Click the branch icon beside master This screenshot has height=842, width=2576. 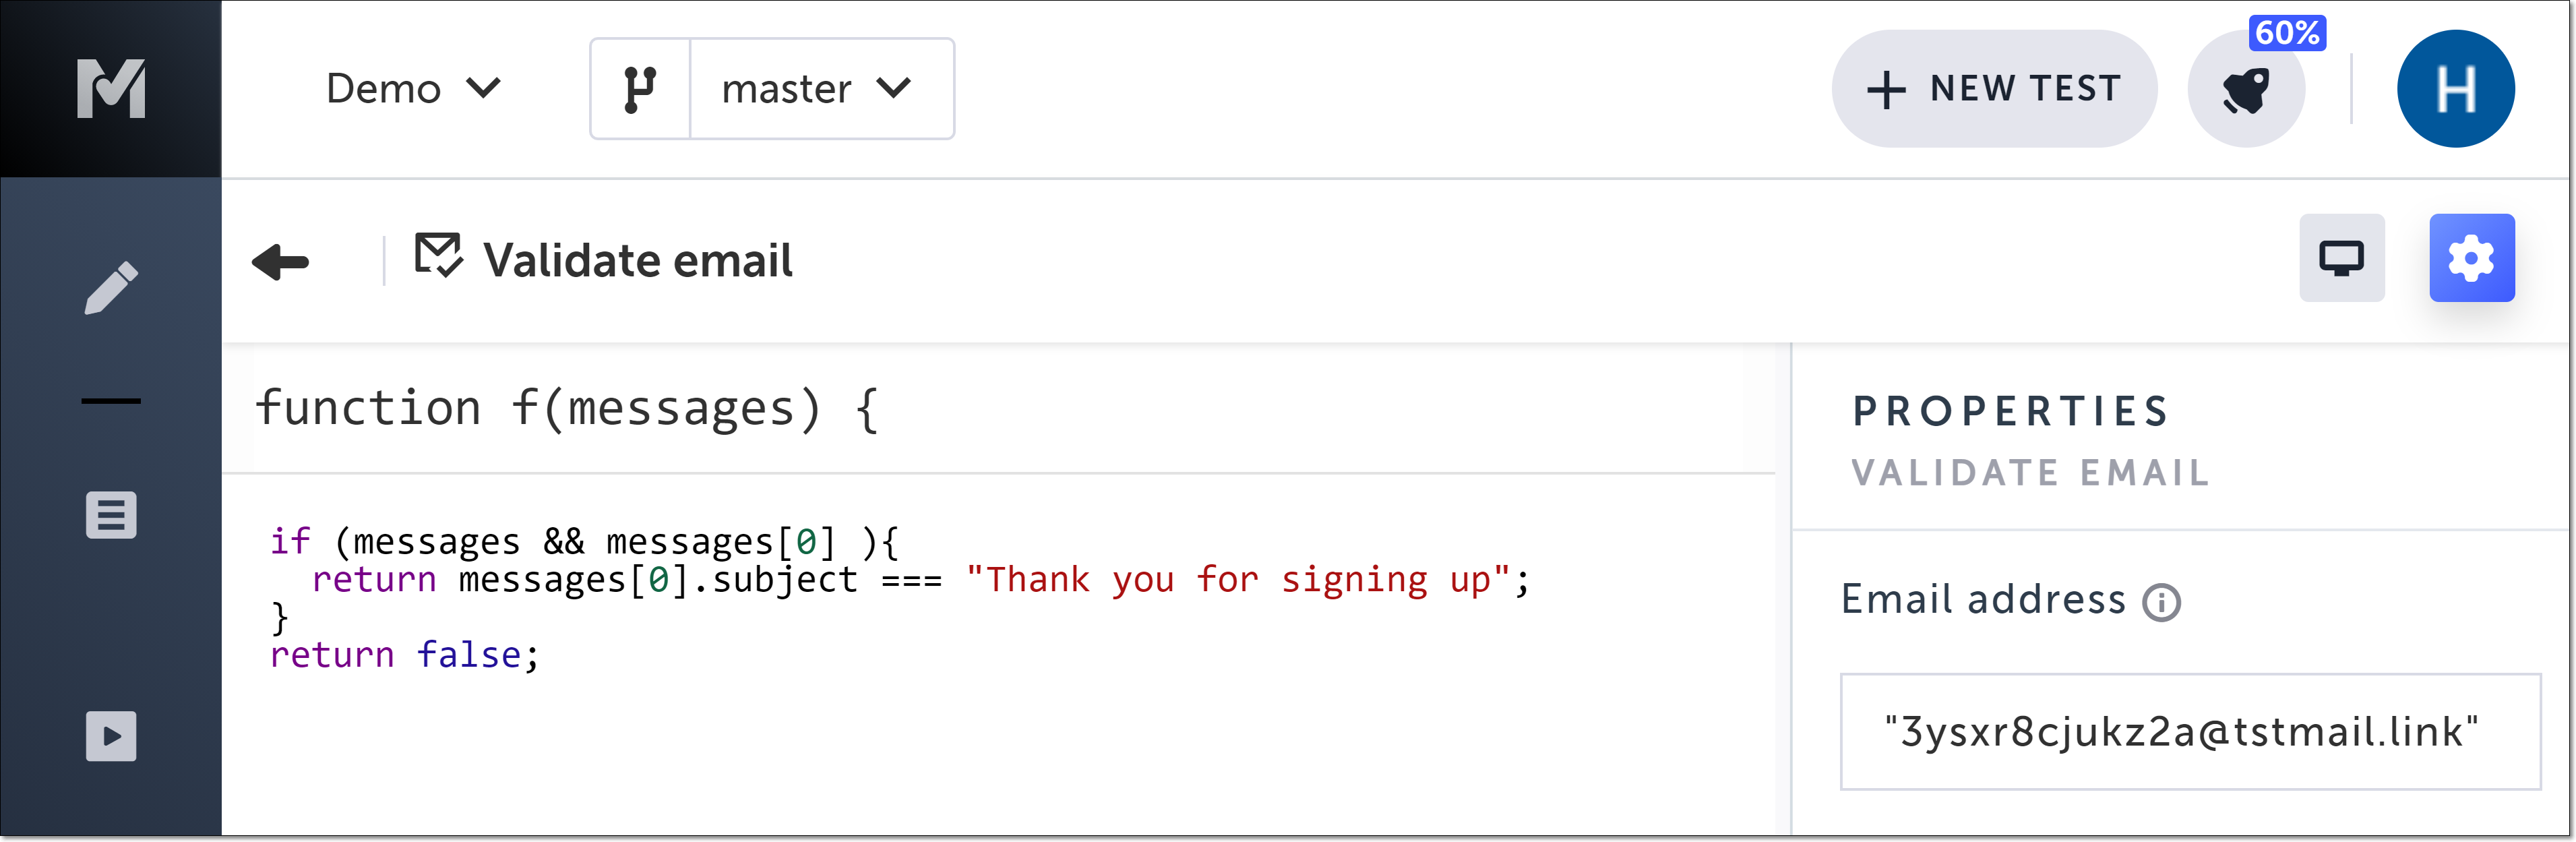click(x=640, y=89)
